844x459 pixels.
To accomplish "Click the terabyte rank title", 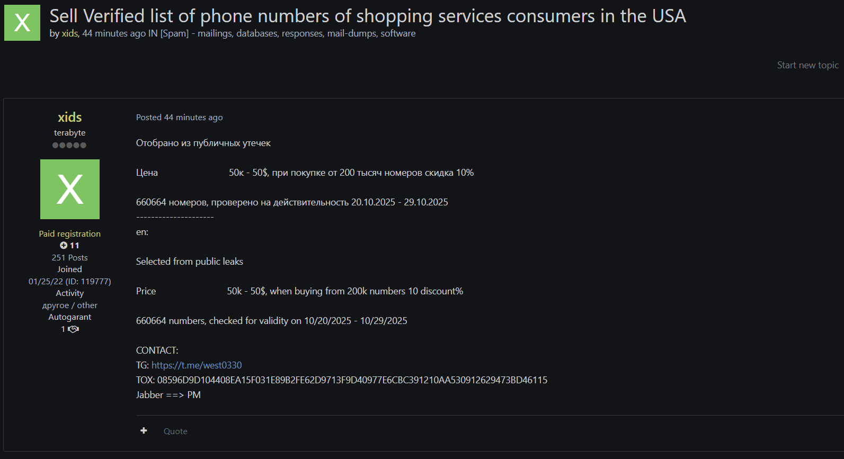I will click(x=70, y=133).
